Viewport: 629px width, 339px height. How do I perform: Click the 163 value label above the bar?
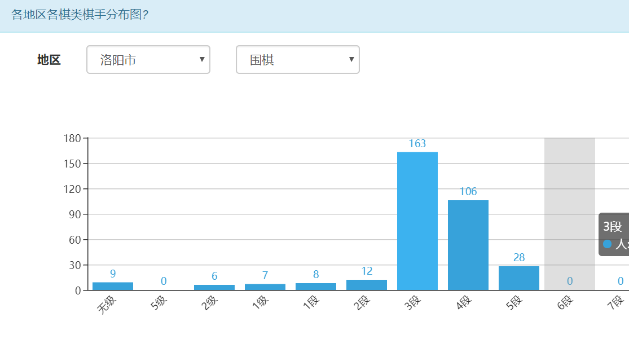(x=417, y=144)
